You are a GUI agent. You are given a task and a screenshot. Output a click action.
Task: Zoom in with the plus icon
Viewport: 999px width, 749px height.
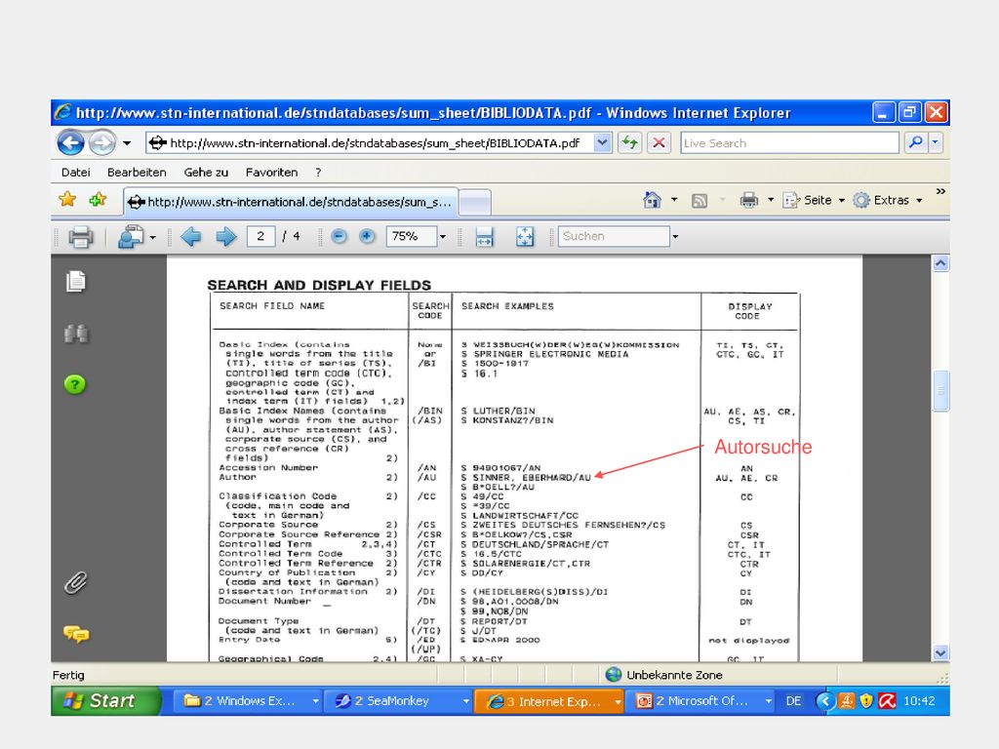point(367,236)
